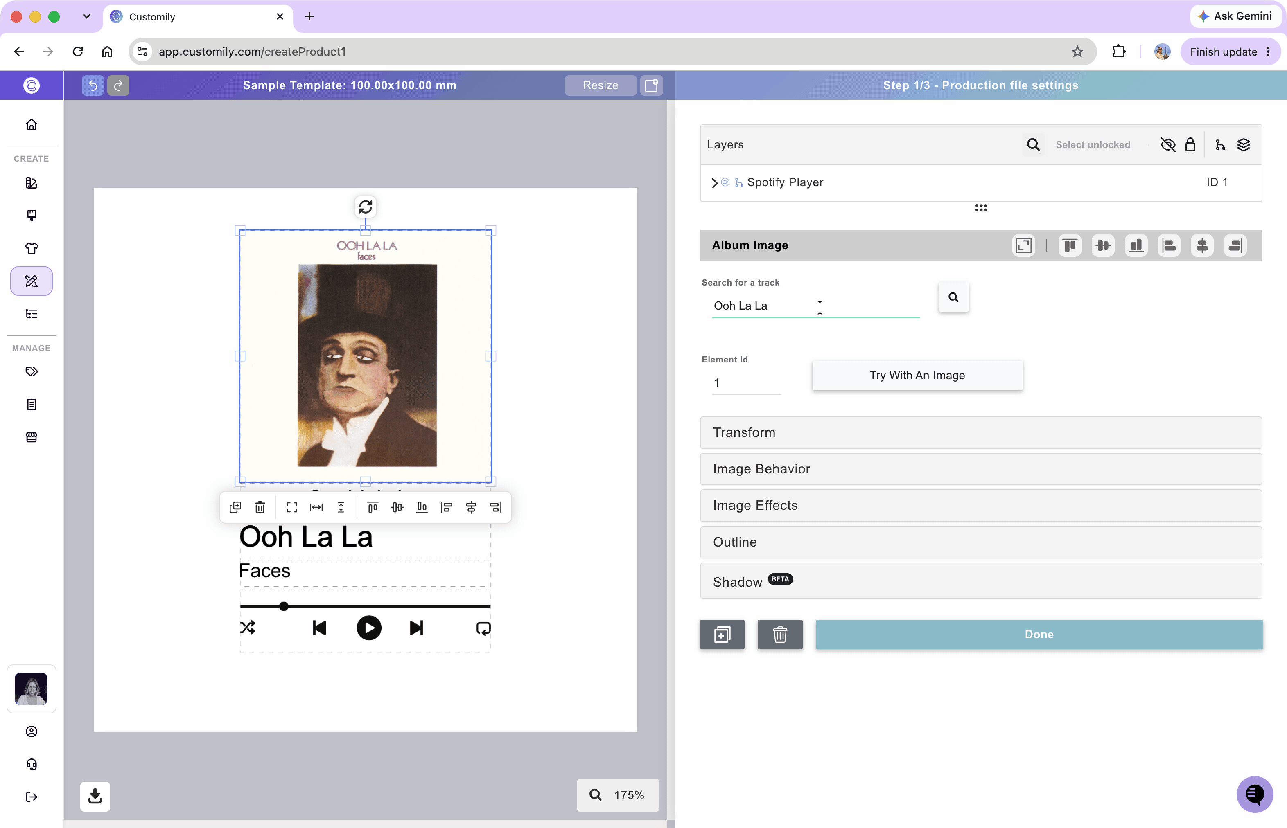This screenshot has height=828, width=1287.
Task: Click the Ask Gemini button
Action: (x=1236, y=16)
